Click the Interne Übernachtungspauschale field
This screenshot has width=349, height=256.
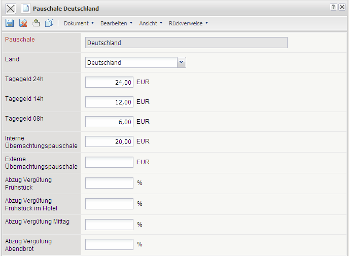coord(109,141)
